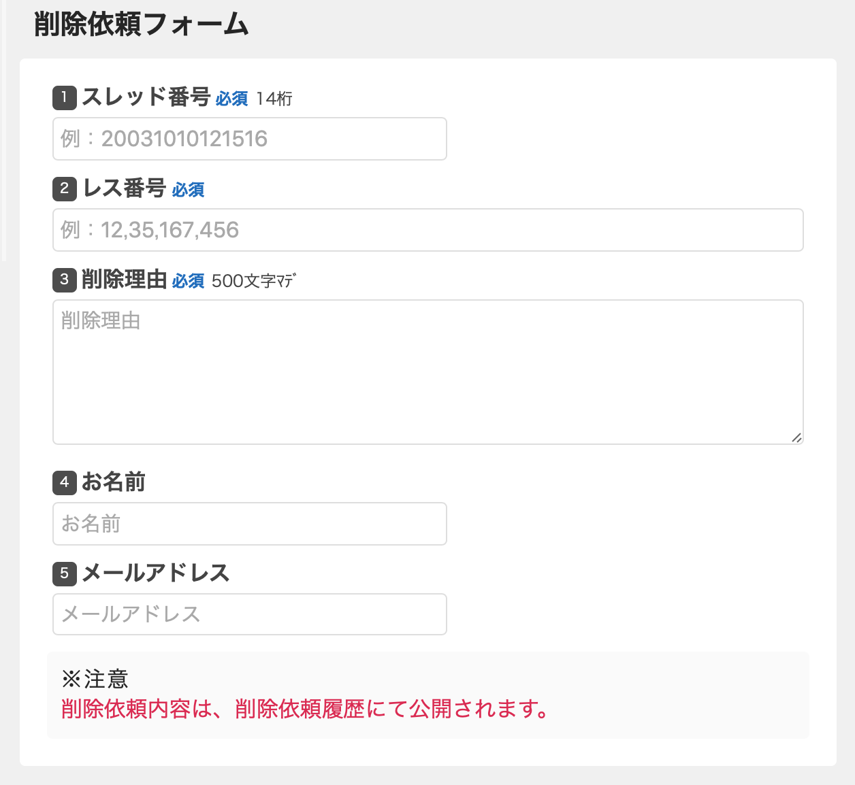The image size is (855, 785).
Task: Click the 必須 tag beside スレッド番号
Action: coord(232,99)
